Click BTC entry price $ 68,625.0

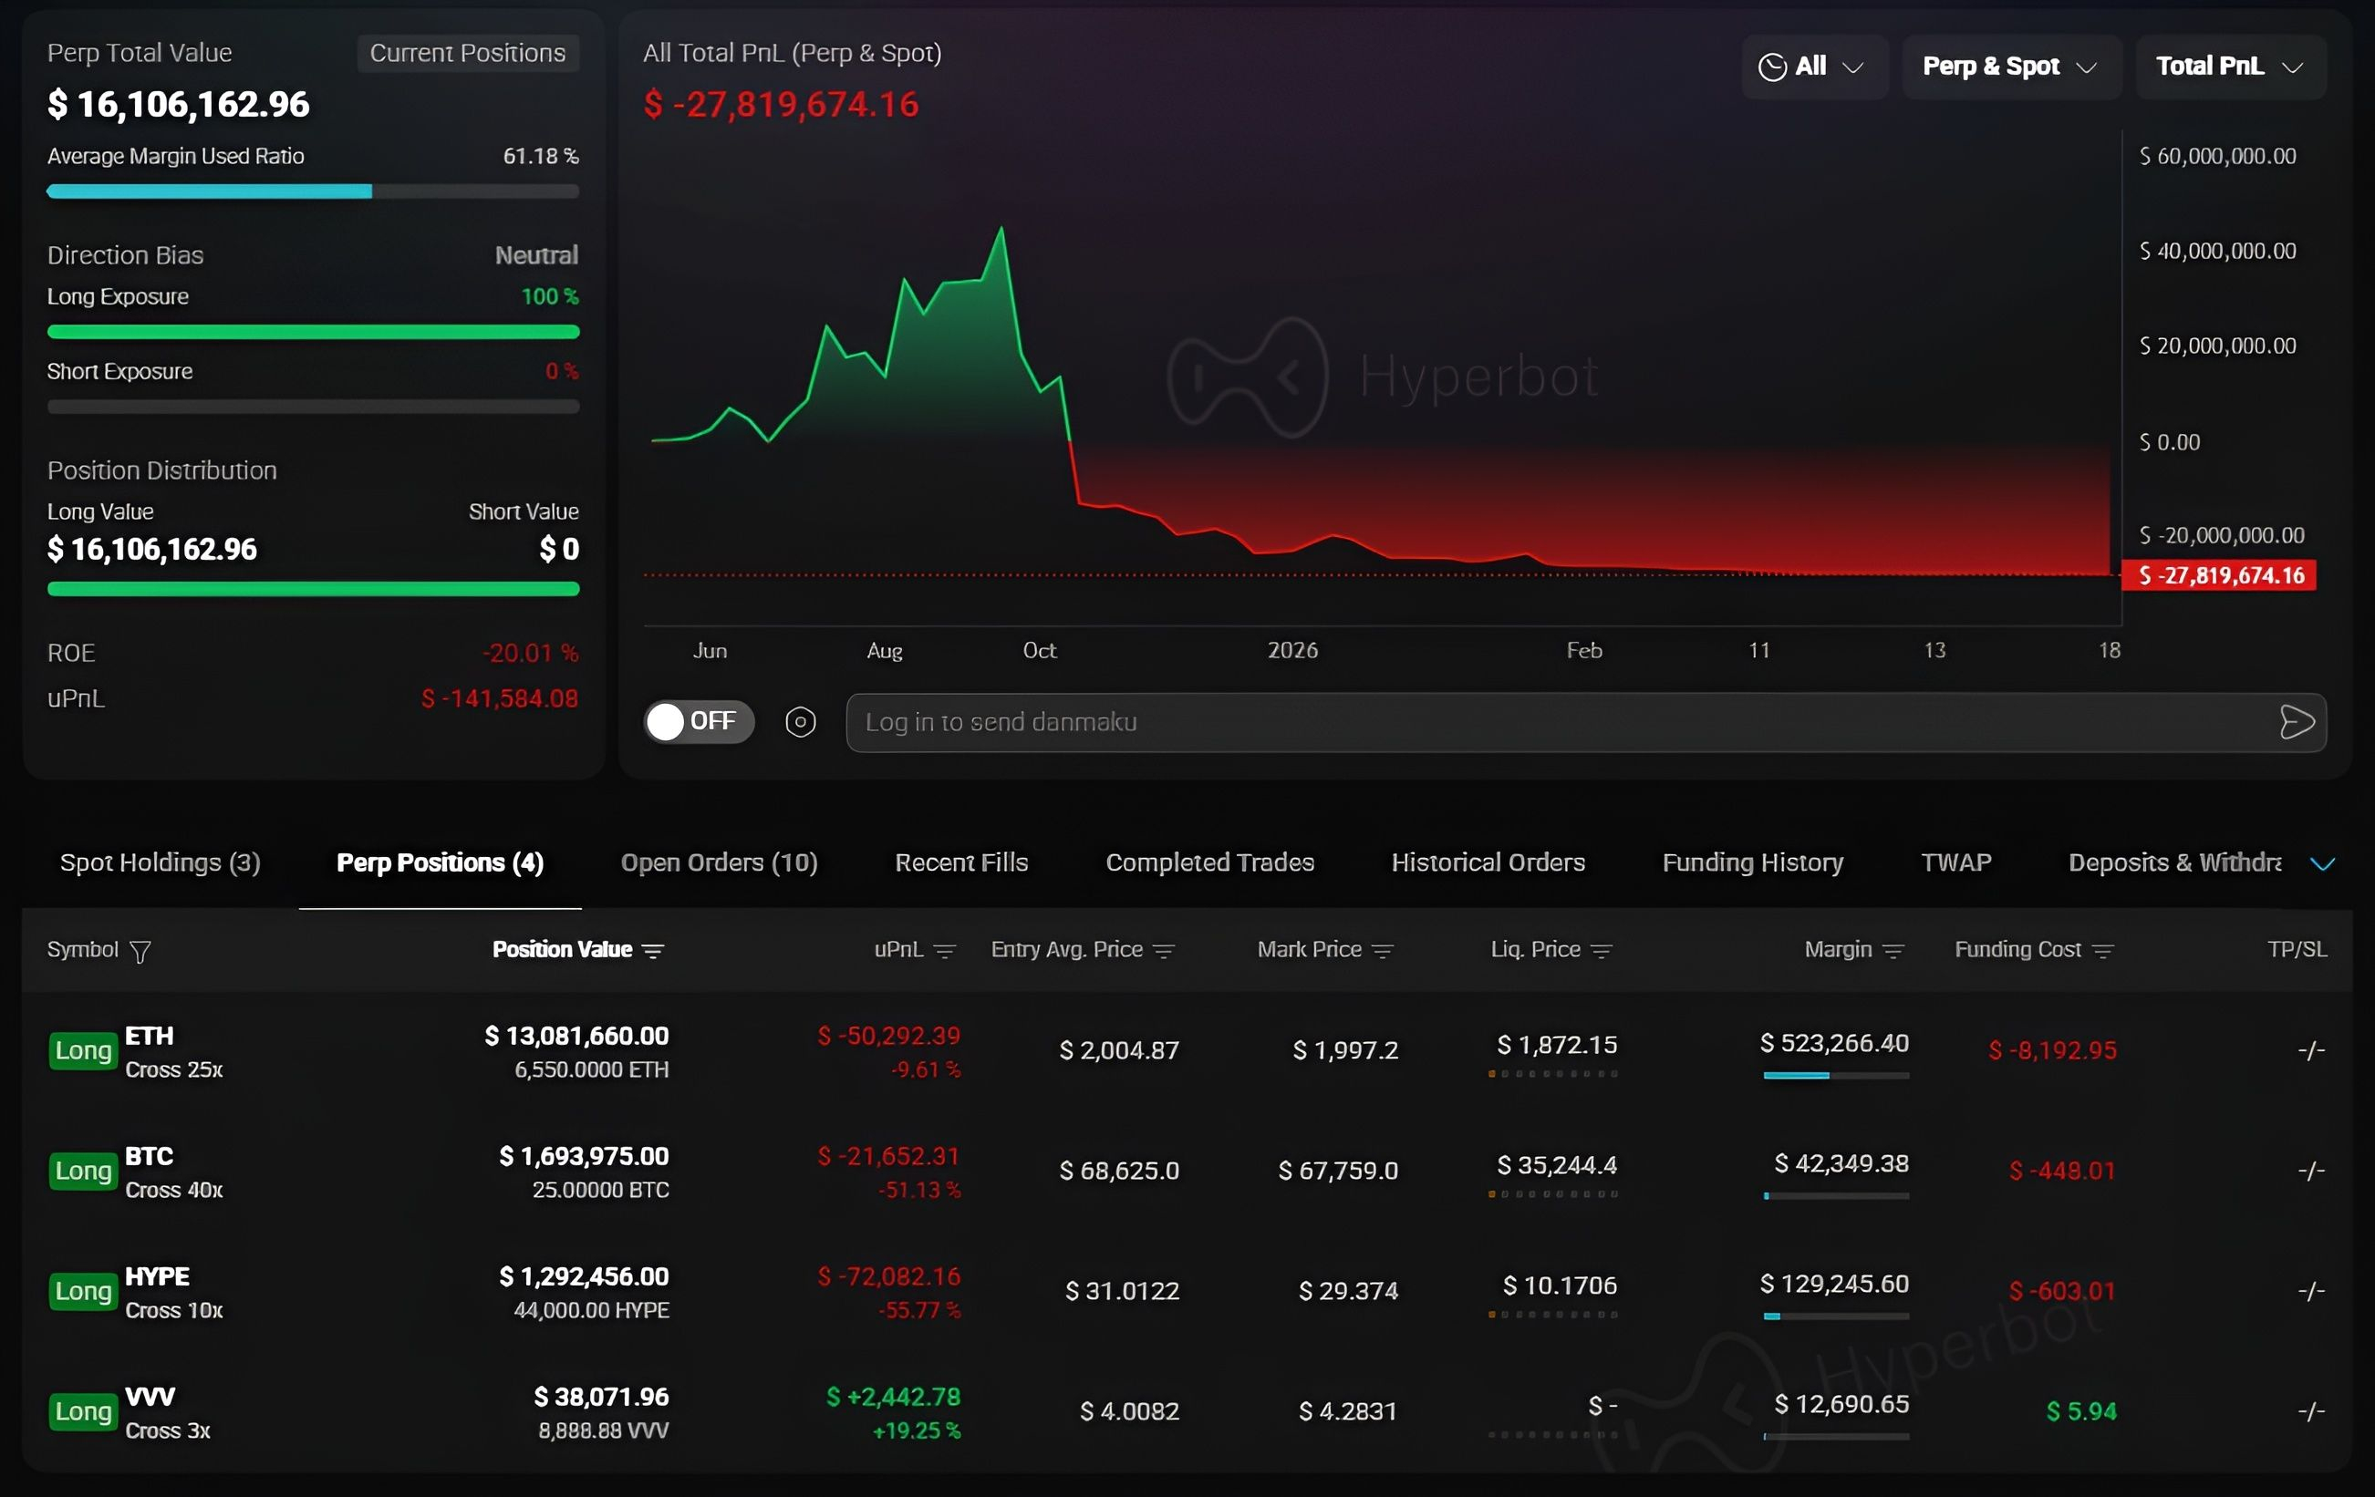pyautogui.click(x=1118, y=1172)
